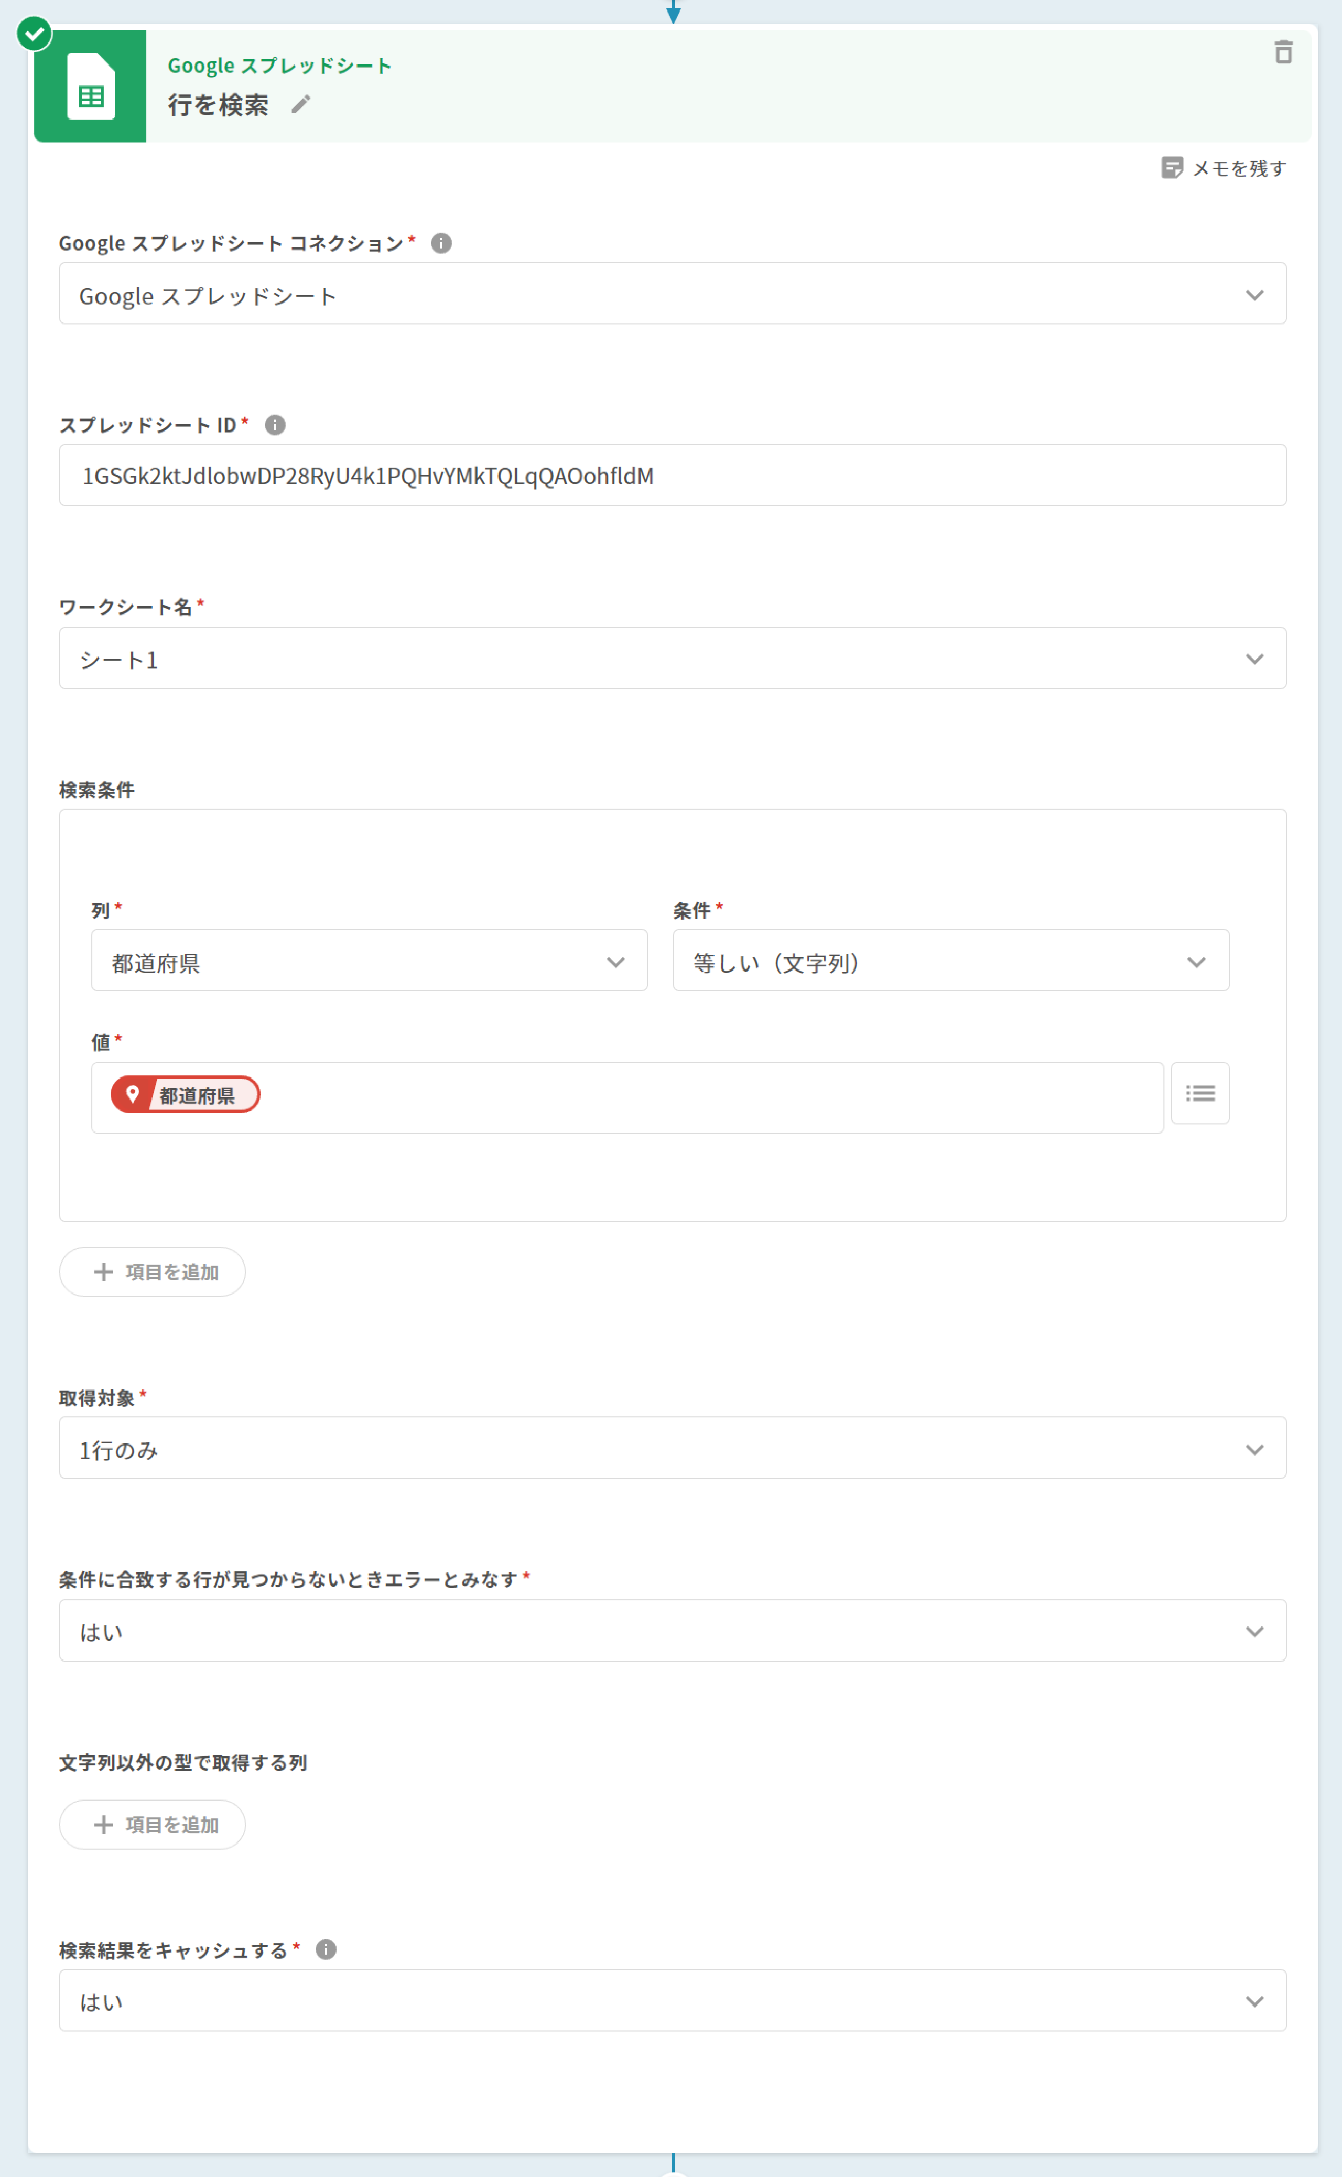Click 項目を追加 button under 検索条件
The height and width of the screenshot is (2177, 1342).
[153, 1272]
